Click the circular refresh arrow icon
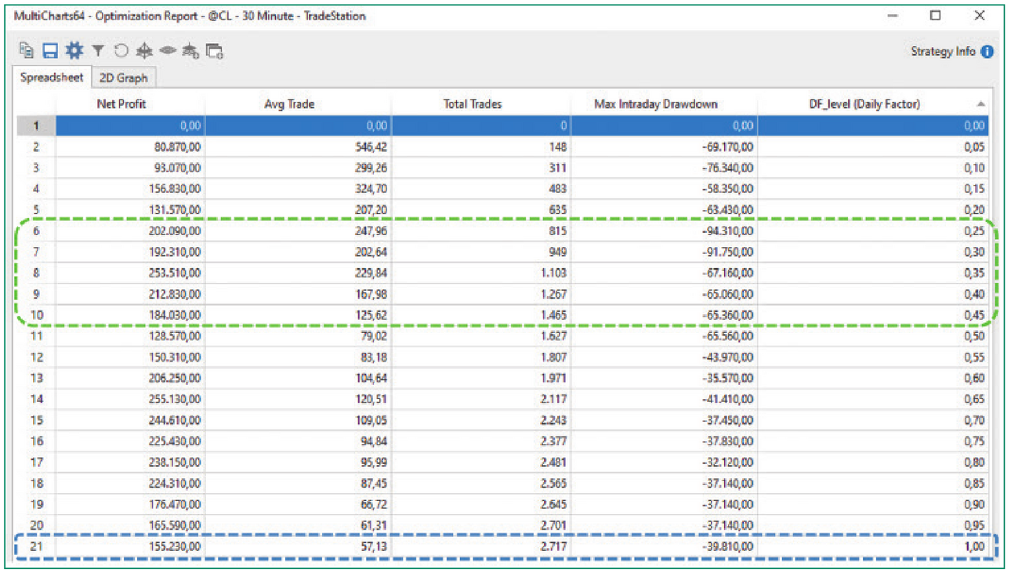Screen dimensions: 1011x573 pyautogui.click(x=121, y=51)
